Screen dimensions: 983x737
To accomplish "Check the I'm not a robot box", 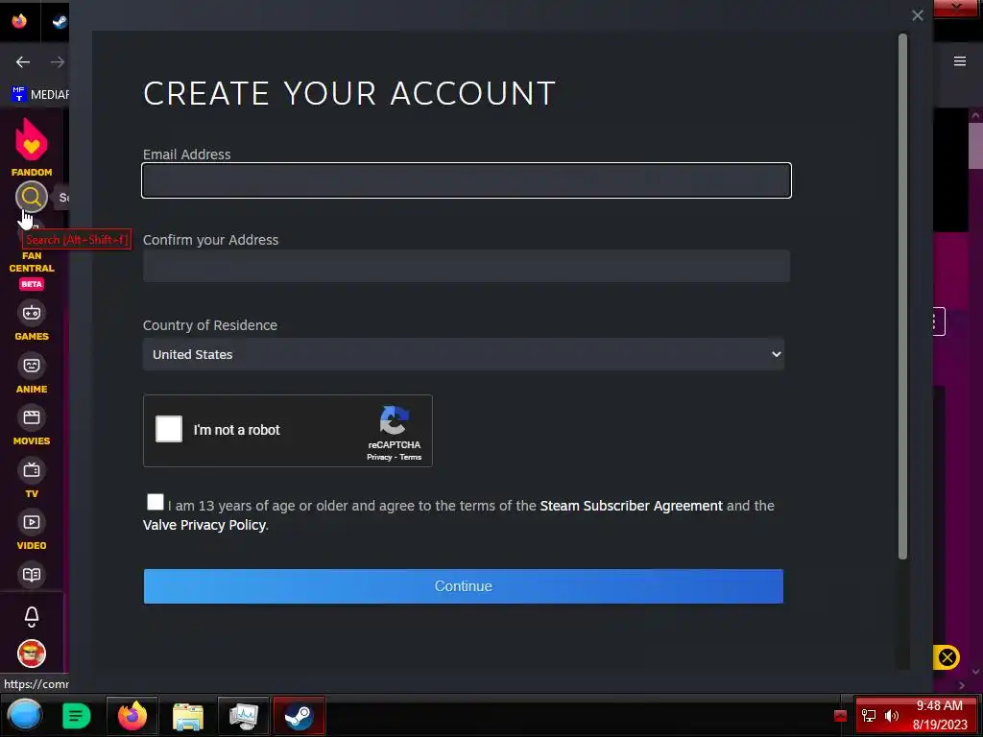I will coord(169,429).
